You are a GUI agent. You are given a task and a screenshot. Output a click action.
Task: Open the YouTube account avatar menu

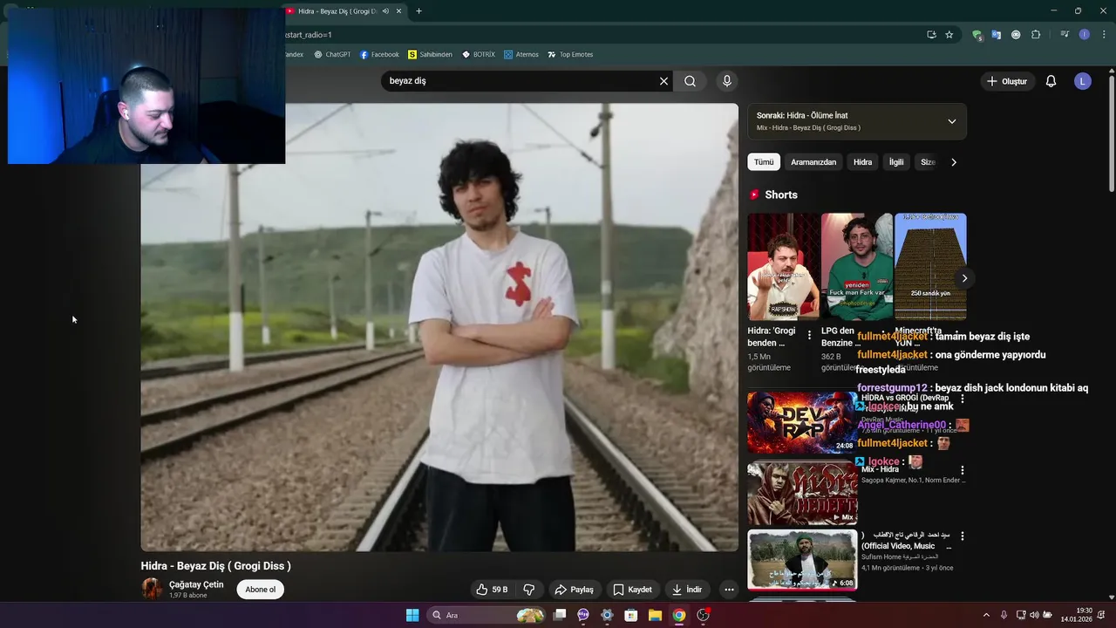click(x=1083, y=81)
